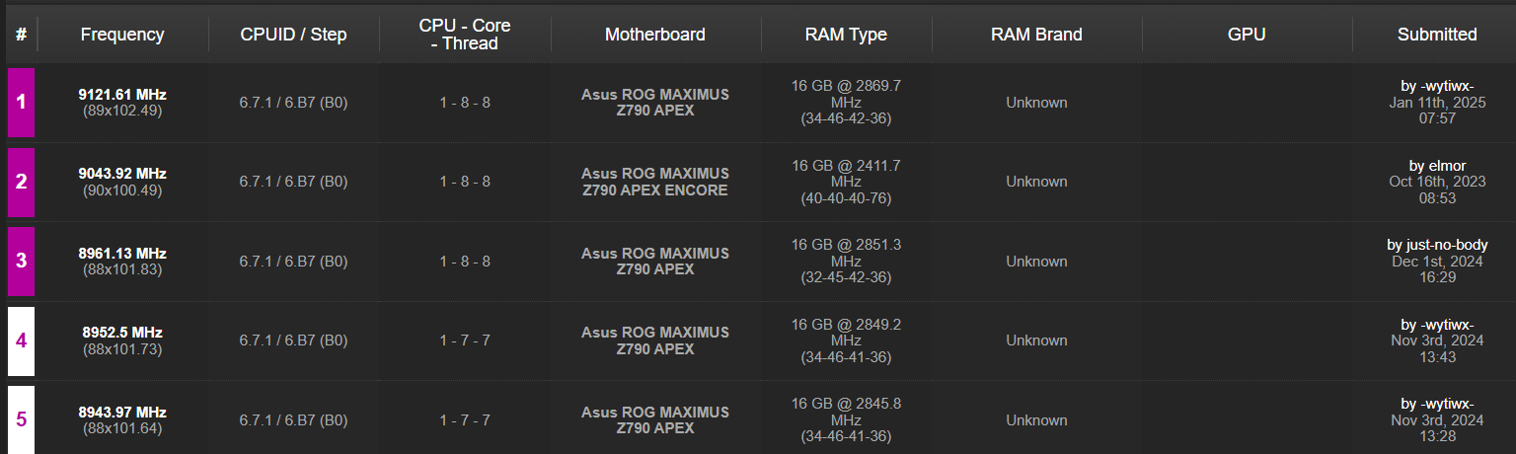Click the RAM Type column header
Viewport: 1516px width, 454px height.
point(846,35)
